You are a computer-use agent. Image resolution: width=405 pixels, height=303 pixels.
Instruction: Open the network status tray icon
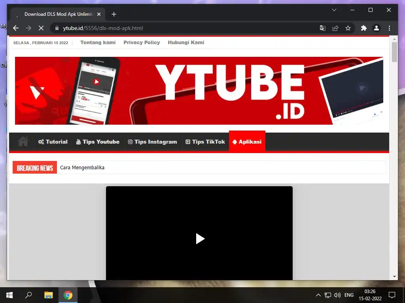pos(328,295)
